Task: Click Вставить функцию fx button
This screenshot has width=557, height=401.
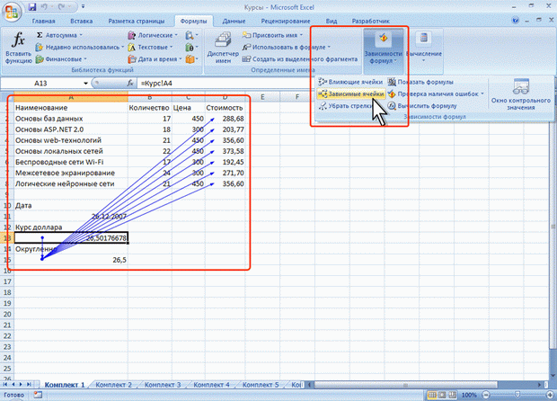Action: (18, 48)
